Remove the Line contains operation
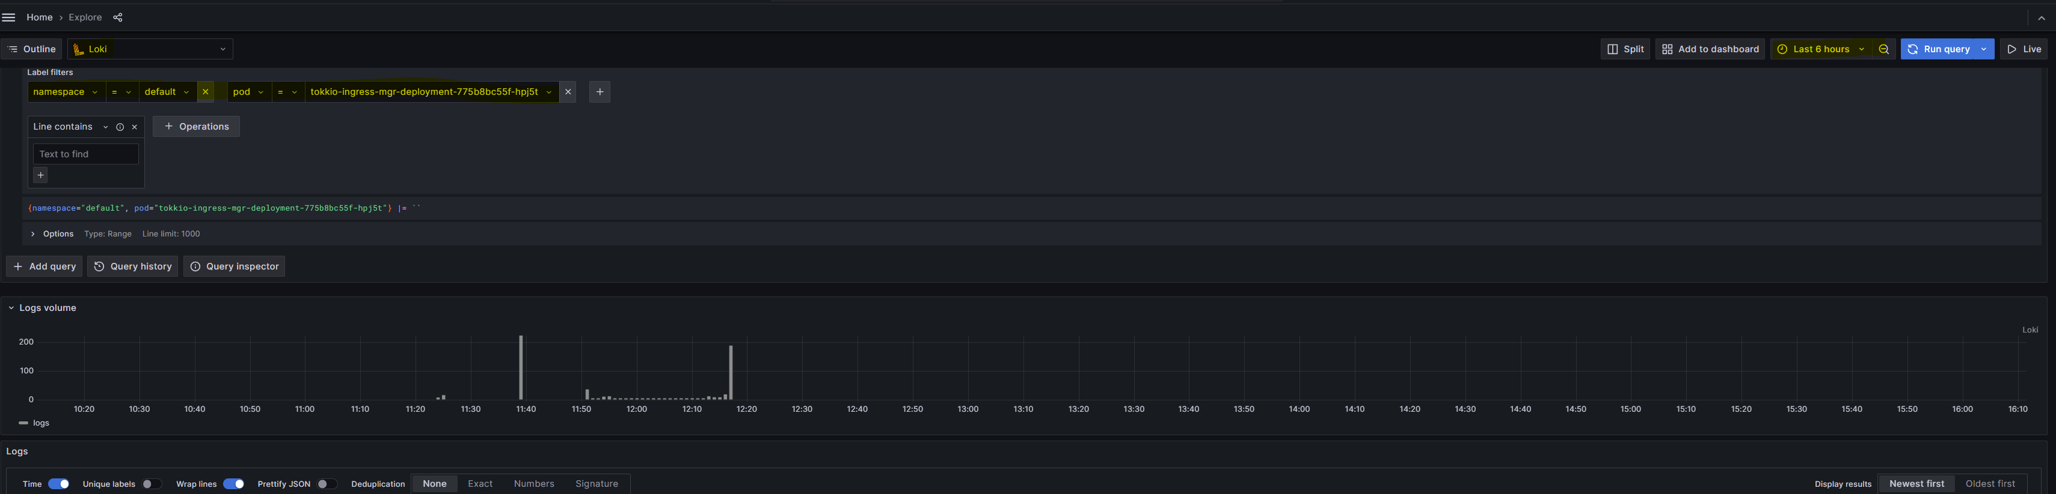2056x494 pixels. coord(135,127)
